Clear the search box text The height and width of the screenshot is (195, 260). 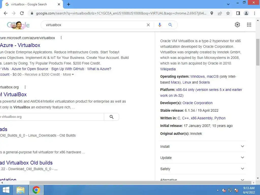pos(148,25)
